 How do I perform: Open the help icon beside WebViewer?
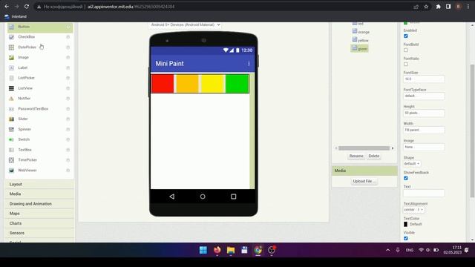click(x=68, y=171)
